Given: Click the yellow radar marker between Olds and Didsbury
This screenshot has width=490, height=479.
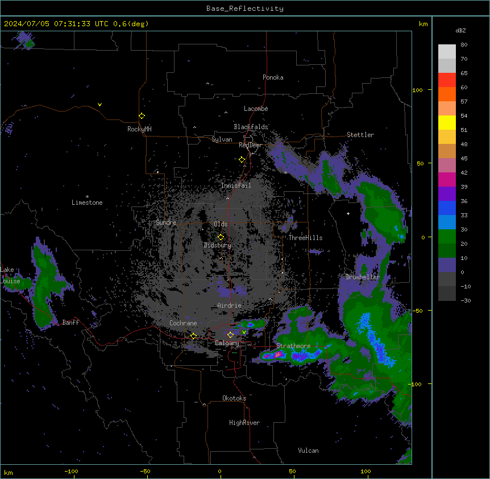Looking at the screenshot, I should (x=221, y=237).
